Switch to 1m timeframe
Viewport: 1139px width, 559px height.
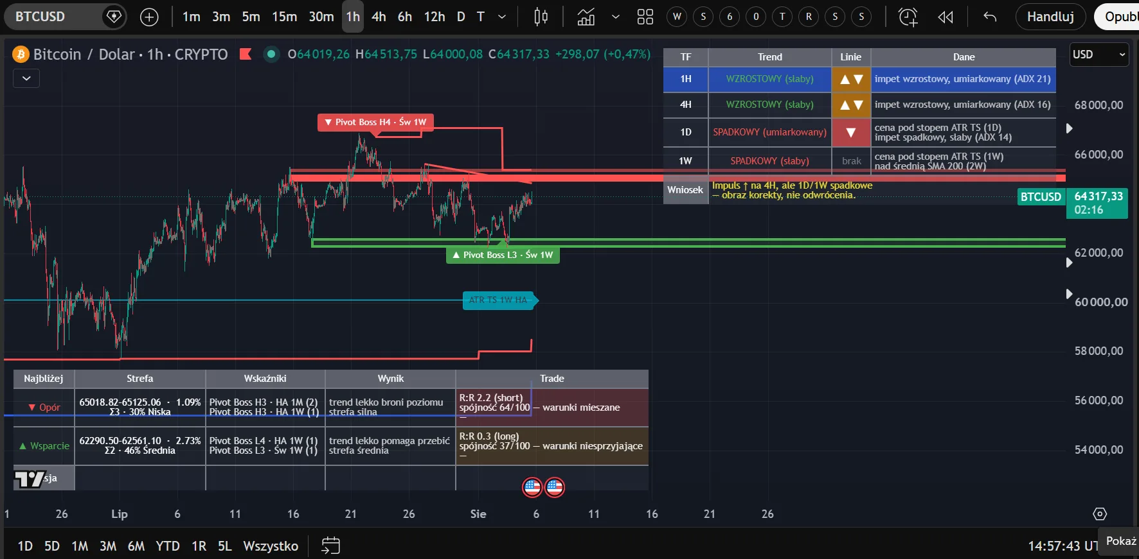pos(191,17)
